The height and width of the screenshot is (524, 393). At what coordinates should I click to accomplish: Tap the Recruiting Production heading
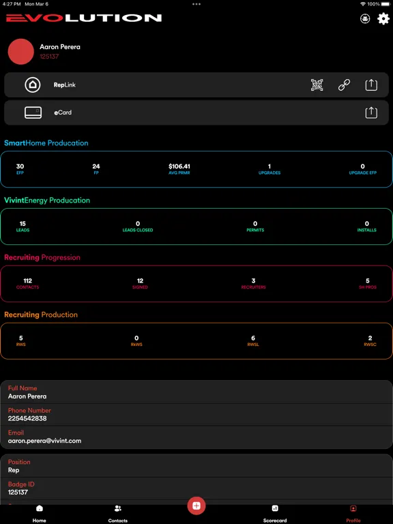click(41, 315)
